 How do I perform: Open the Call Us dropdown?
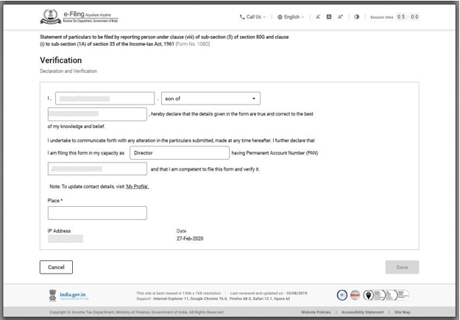pos(252,17)
